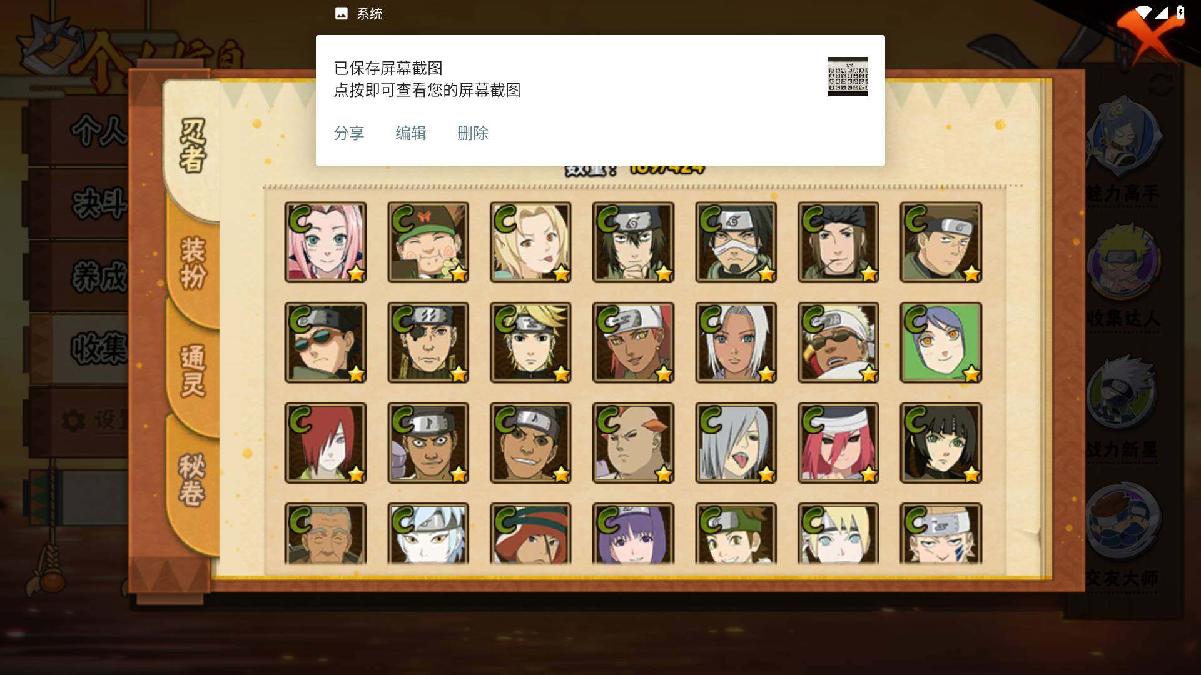Select the pink-haired Sakura ninja portrait
Image resolution: width=1201 pixels, height=675 pixels.
pyautogui.click(x=325, y=242)
